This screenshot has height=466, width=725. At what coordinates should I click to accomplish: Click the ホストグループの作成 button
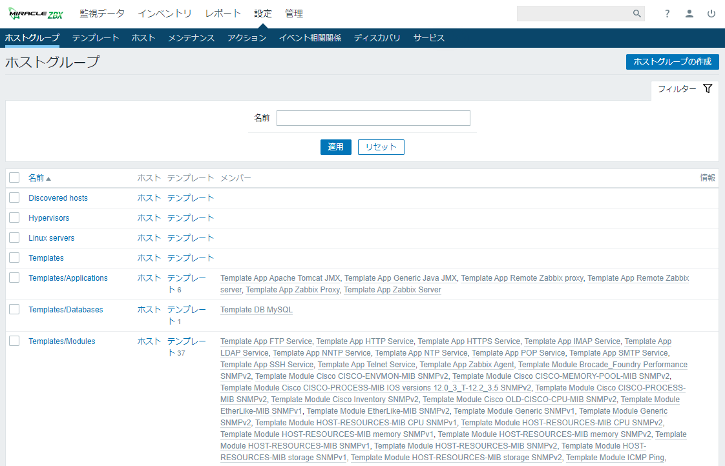[672, 62]
